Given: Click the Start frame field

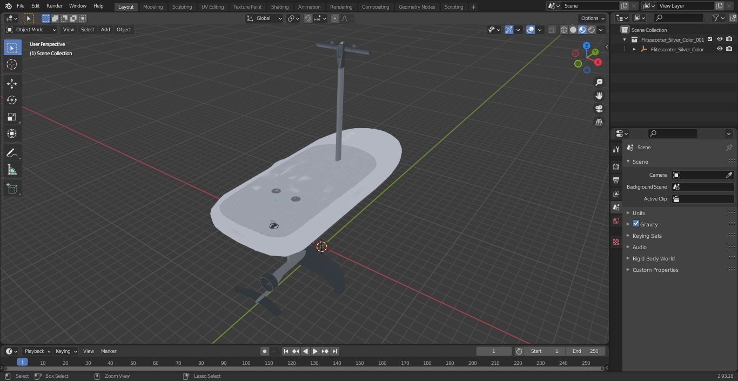Looking at the screenshot, I should point(545,351).
